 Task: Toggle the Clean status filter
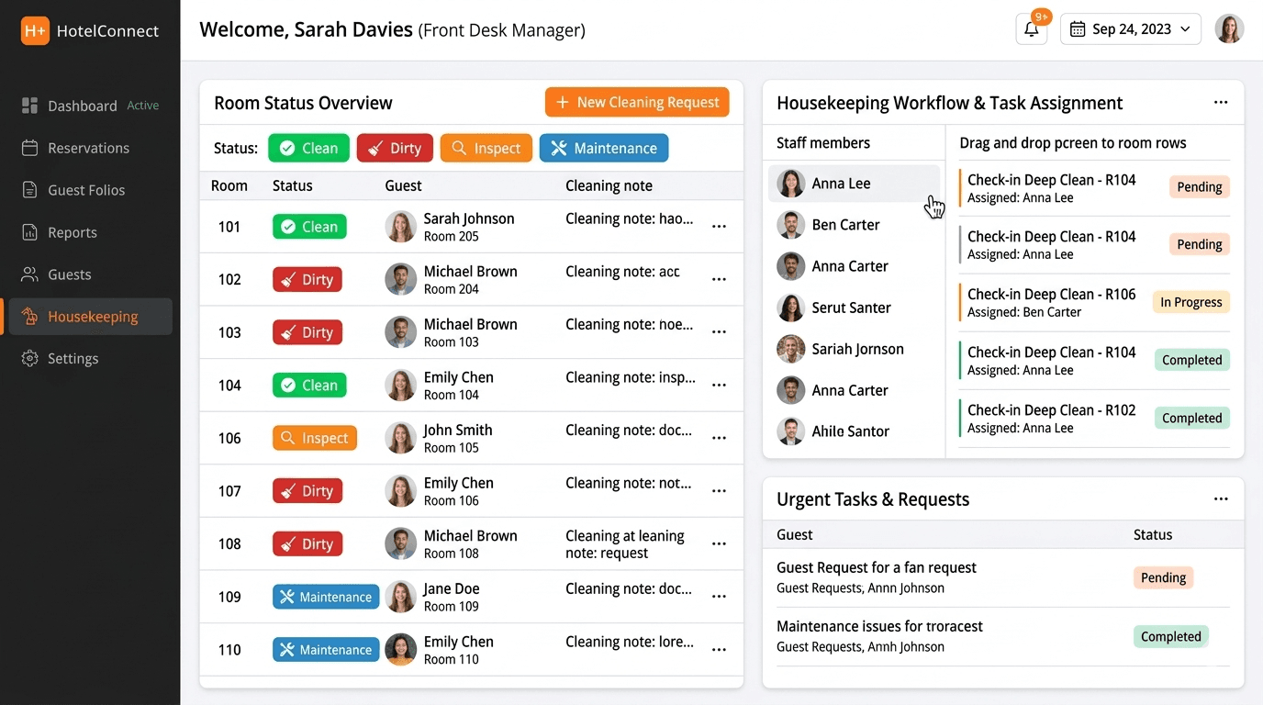308,149
